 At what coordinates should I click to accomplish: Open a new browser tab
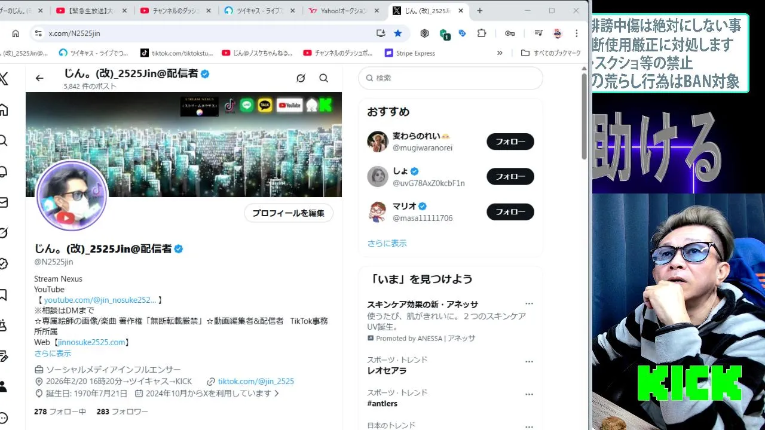[x=480, y=11]
